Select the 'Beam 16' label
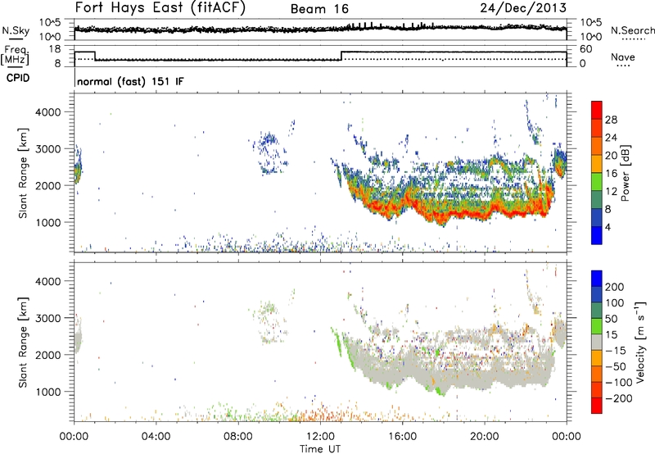 click(319, 9)
